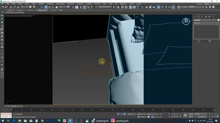Open the File menu

[2, 4]
